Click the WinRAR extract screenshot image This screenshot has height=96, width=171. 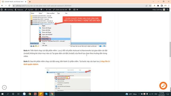68,29
